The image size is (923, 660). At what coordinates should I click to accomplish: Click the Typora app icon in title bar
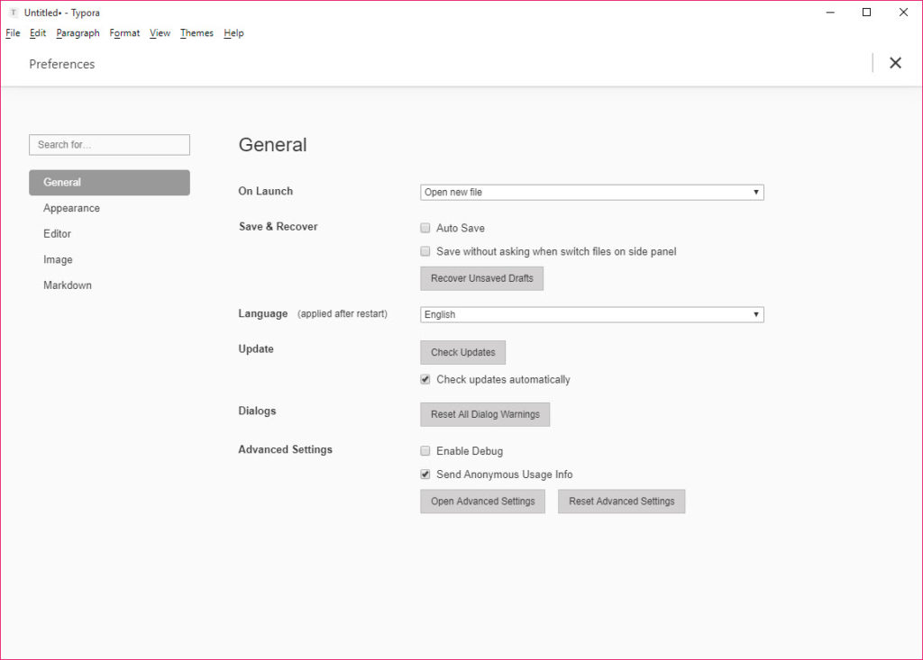pos(13,13)
